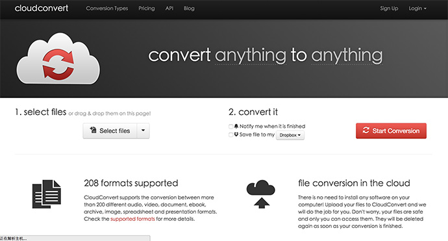Image resolution: width=448 pixels, height=241 pixels.
Task: Click the Dropbox icon next to Save file
Action: pos(236,134)
